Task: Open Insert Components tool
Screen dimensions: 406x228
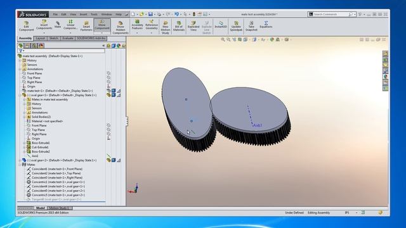Action: pos(44,25)
